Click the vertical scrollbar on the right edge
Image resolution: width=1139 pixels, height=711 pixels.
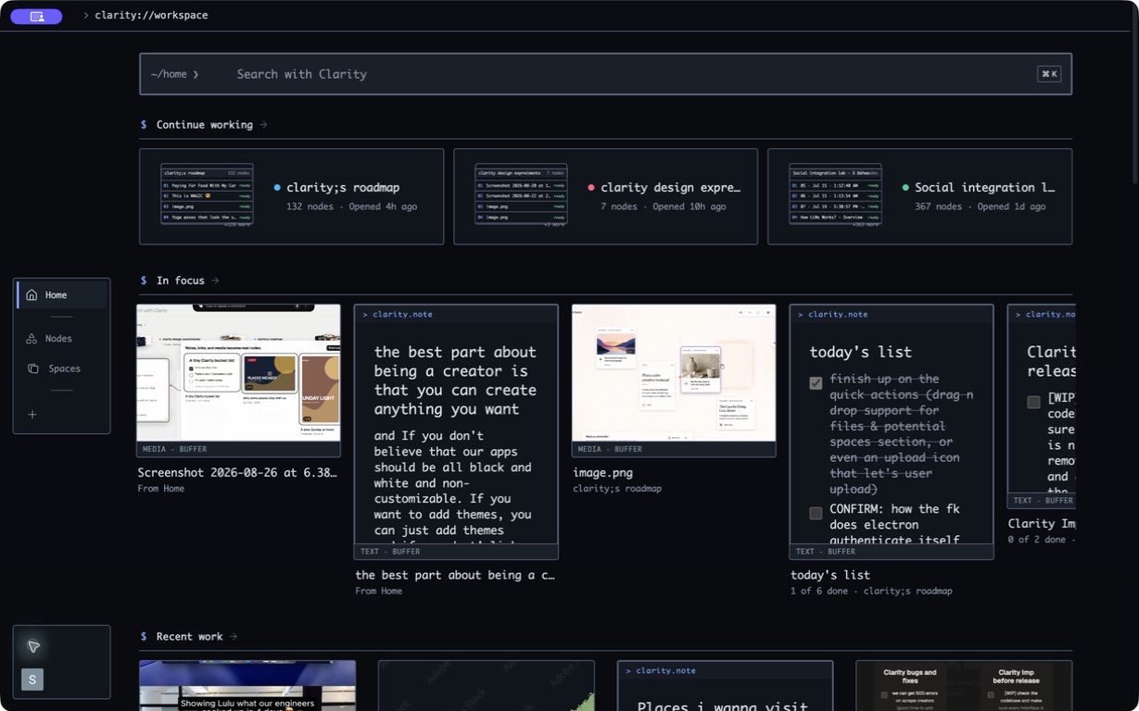click(1134, 93)
